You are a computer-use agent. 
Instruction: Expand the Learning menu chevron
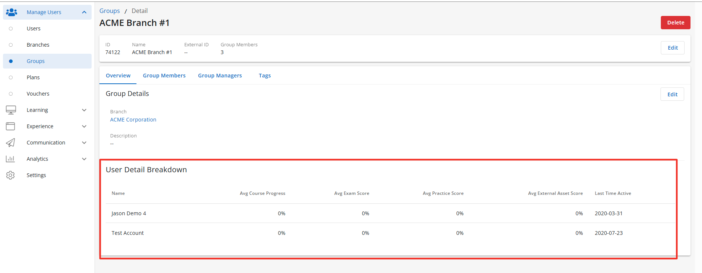pos(84,110)
